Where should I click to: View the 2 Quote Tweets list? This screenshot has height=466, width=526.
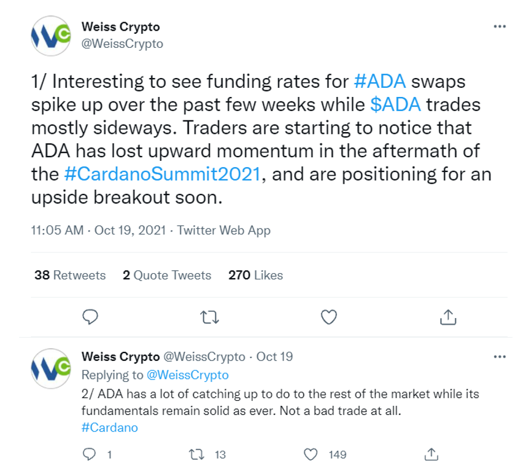tap(167, 275)
